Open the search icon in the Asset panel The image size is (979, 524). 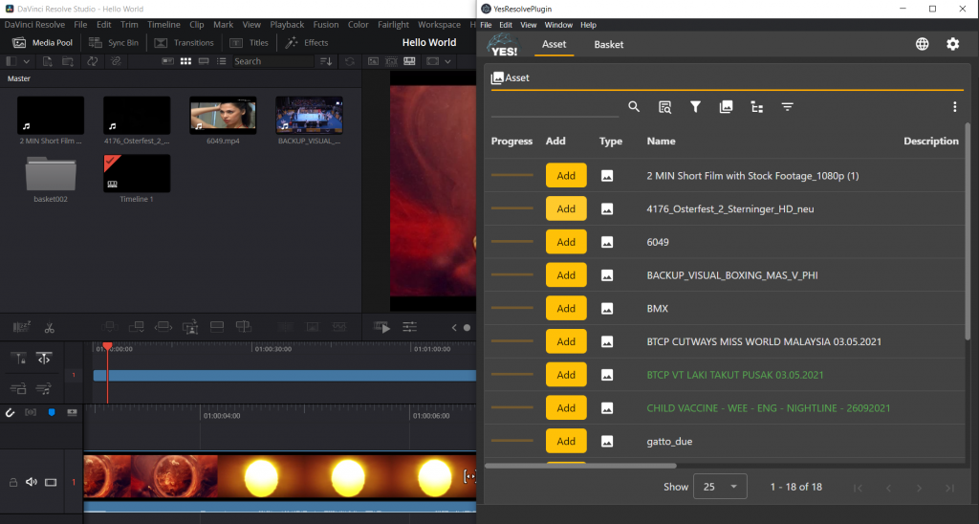[x=634, y=107]
